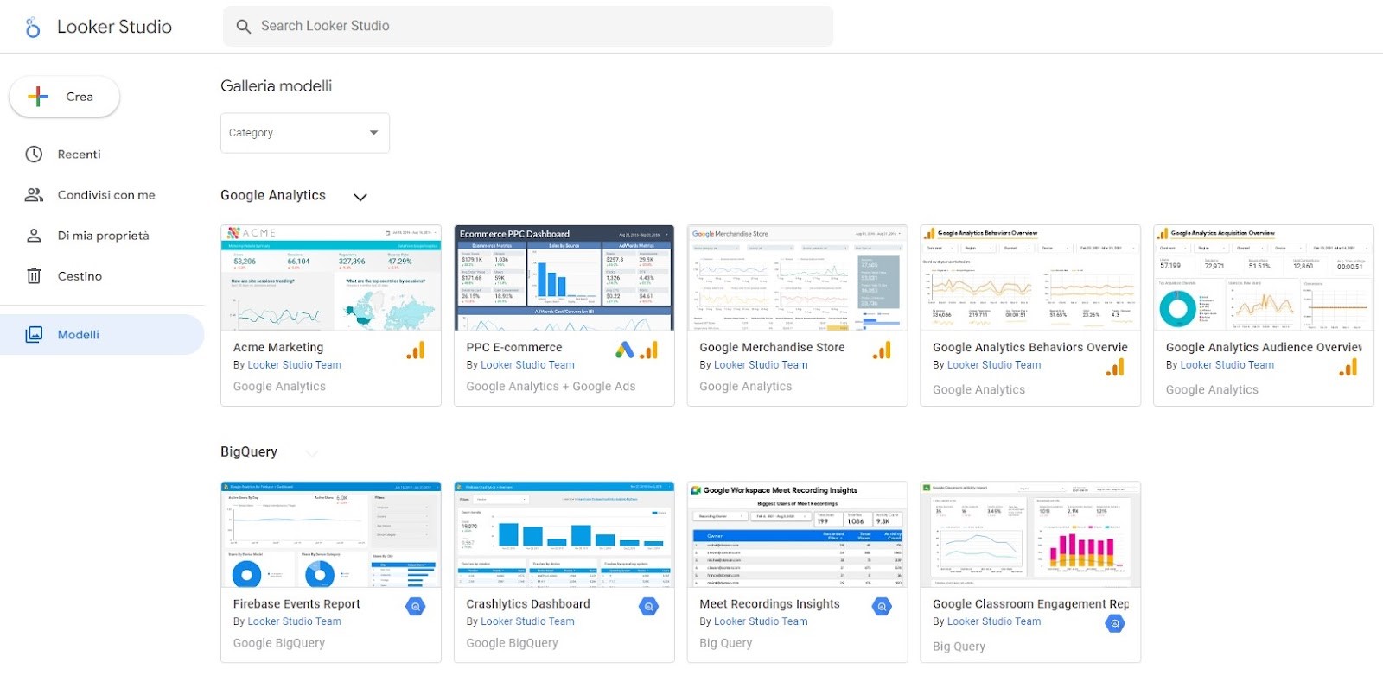The height and width of the screenshot is (675, 1383).
Task: Click the Meet Recordings Insights title text
Action: [769, 604]
